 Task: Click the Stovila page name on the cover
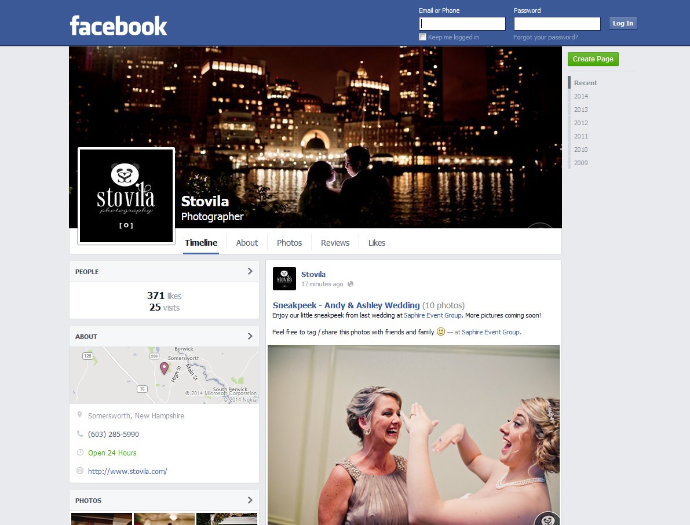point(205,201)
